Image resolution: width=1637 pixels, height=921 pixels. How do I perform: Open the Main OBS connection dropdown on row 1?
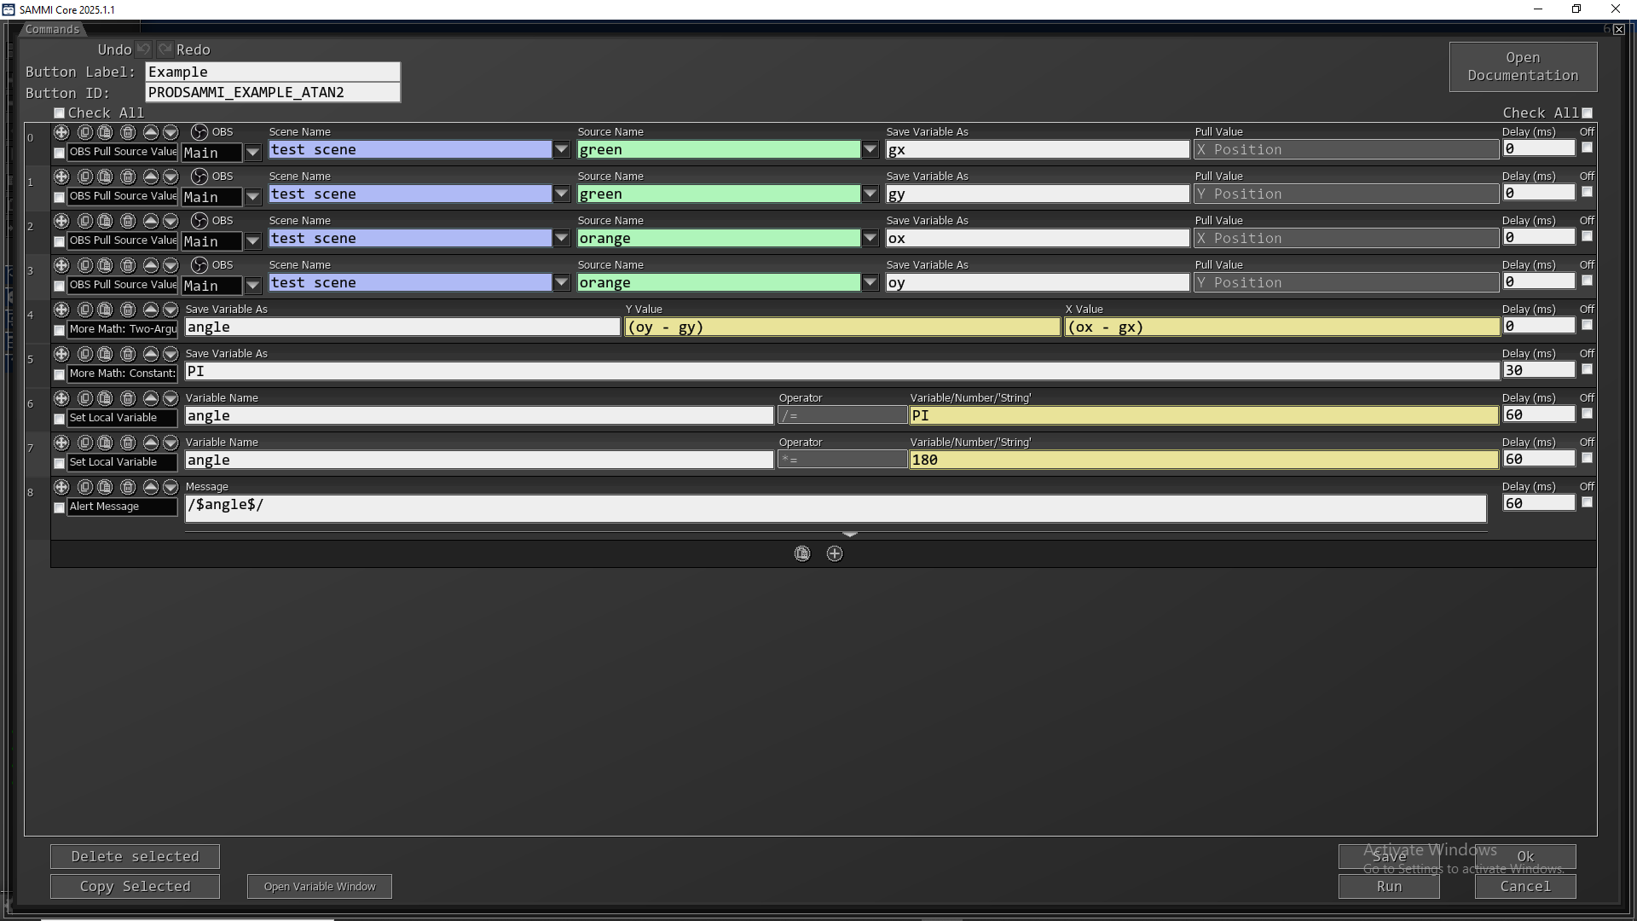[x=252, y=198]
